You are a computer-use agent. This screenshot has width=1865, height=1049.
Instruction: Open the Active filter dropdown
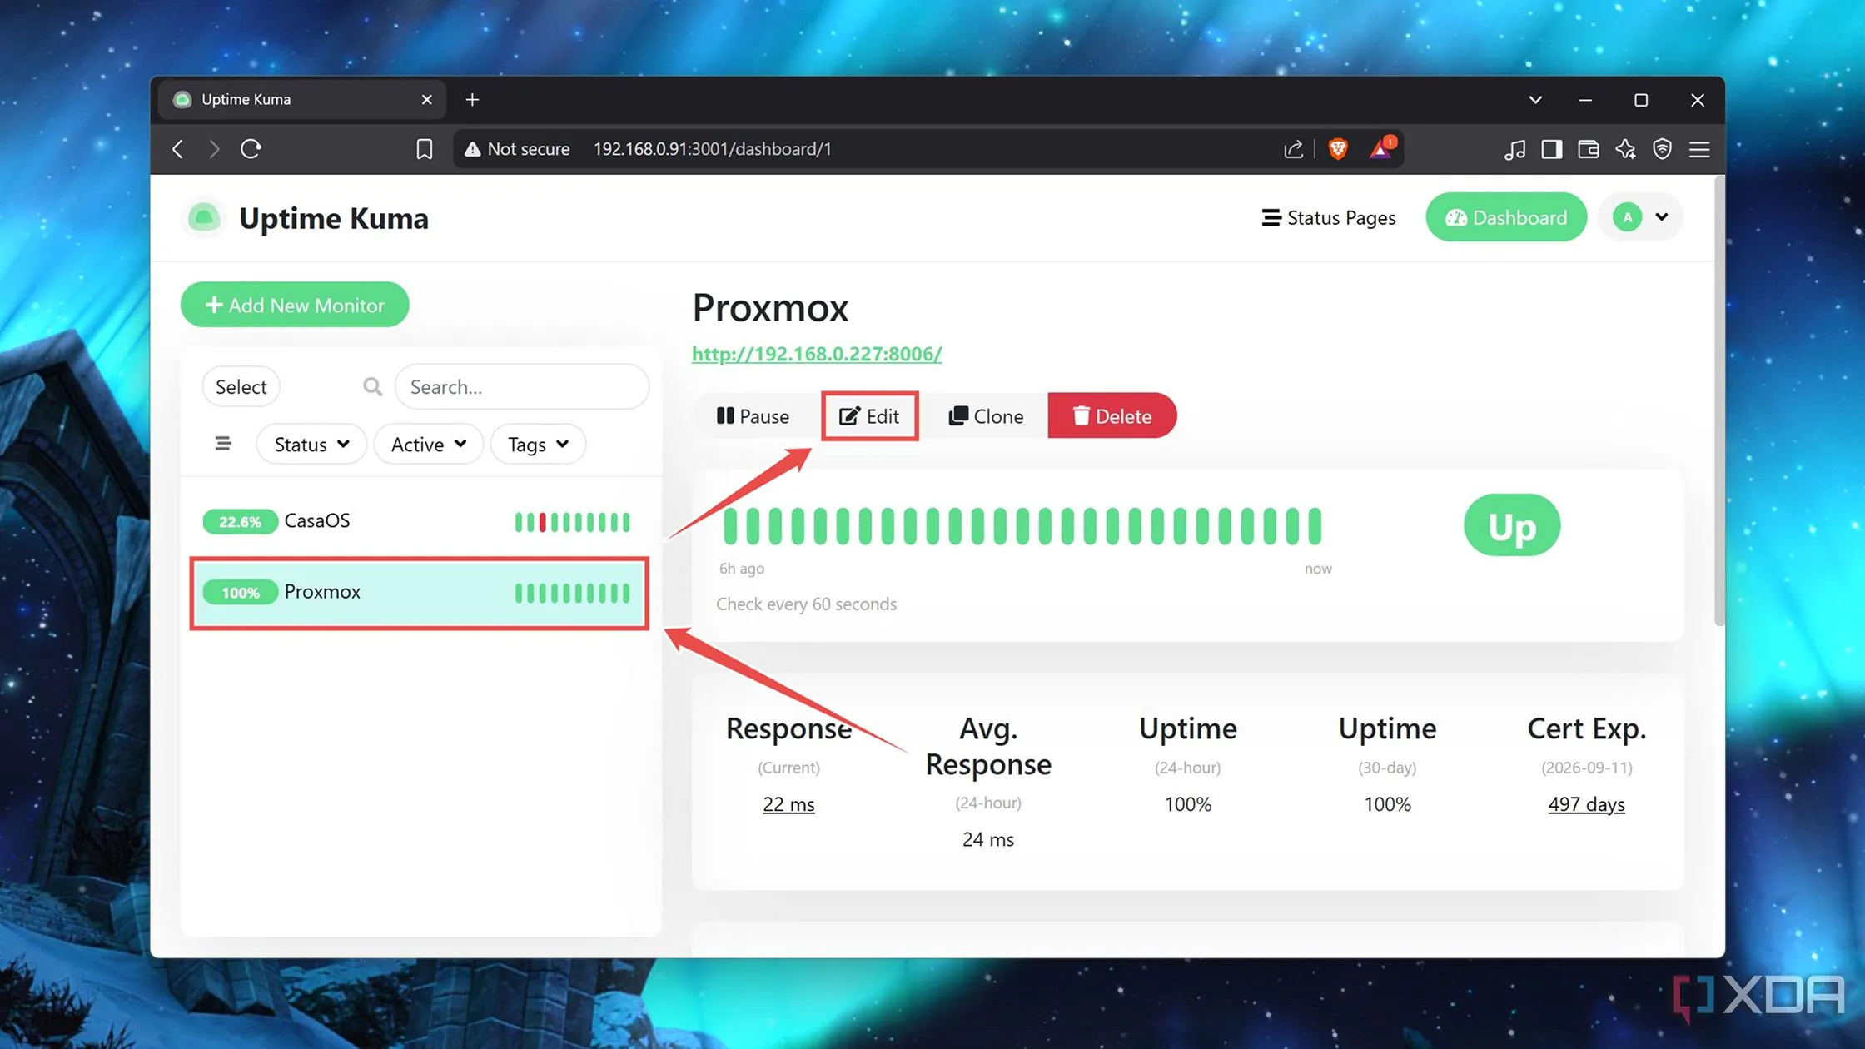(x=428, y=445)
